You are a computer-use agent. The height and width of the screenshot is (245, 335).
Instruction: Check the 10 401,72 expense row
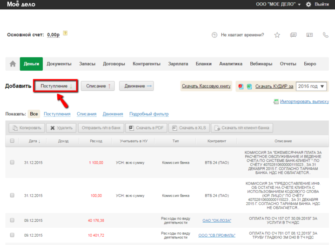coord(12,235)
